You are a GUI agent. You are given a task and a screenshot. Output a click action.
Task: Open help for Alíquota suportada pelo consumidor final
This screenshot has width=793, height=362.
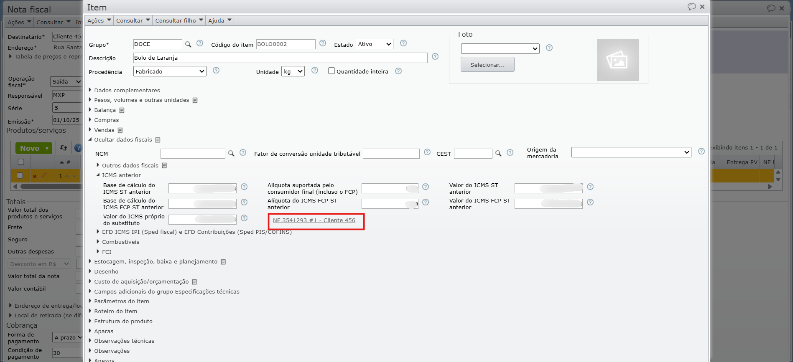[x=426, y=187]
